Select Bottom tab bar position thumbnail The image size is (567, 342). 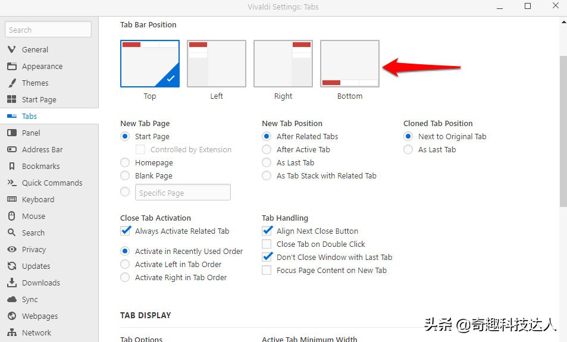click(350, 64)
